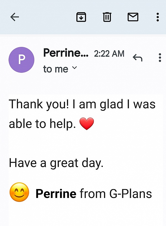The width and height of the screenshot is (166, 226).
Task: Open the top-right overflow menu
Action: click(158, 17)
